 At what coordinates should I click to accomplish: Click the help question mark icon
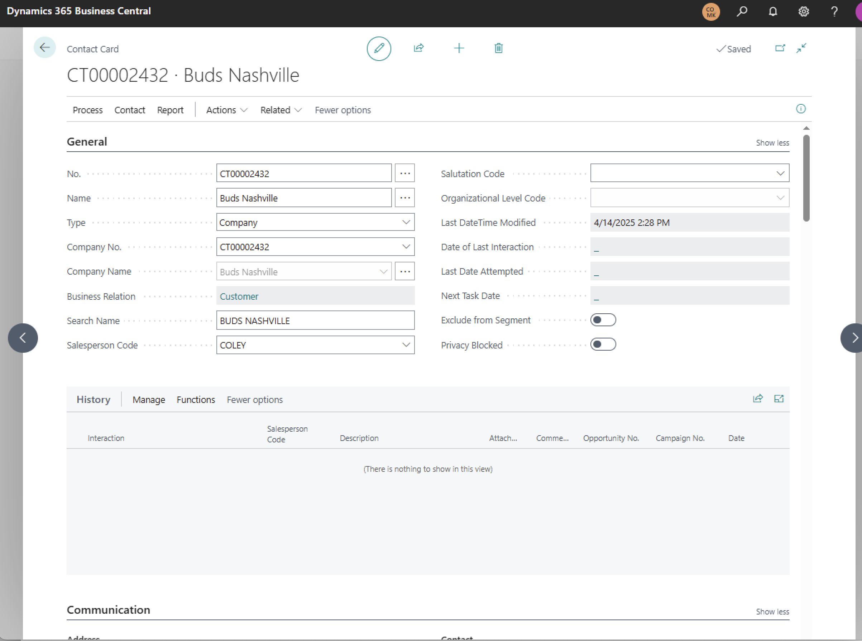click(834, 11)
